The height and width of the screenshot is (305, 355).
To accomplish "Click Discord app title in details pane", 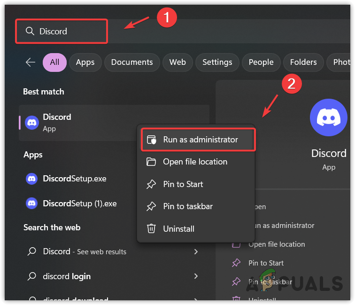I will [329, 153].
